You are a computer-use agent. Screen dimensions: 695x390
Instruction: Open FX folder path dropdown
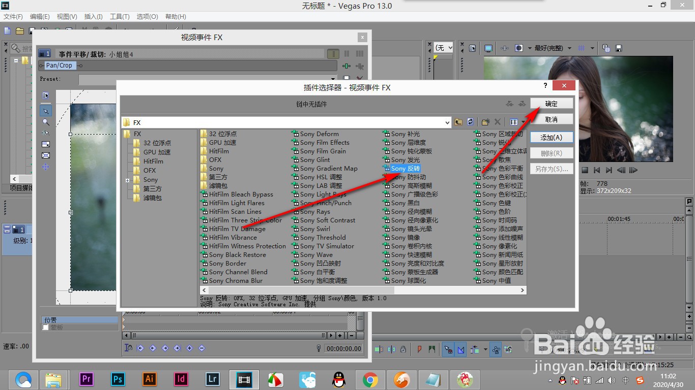pyautogui.click(x=447, y=122)
